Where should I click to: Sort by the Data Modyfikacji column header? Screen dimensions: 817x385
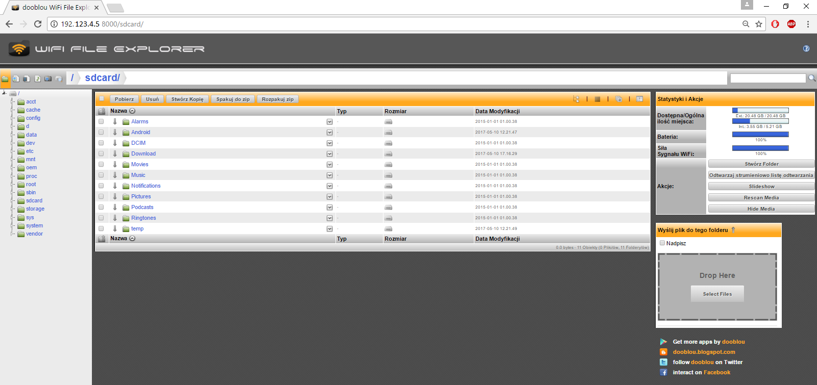click(x=497, y=111)
